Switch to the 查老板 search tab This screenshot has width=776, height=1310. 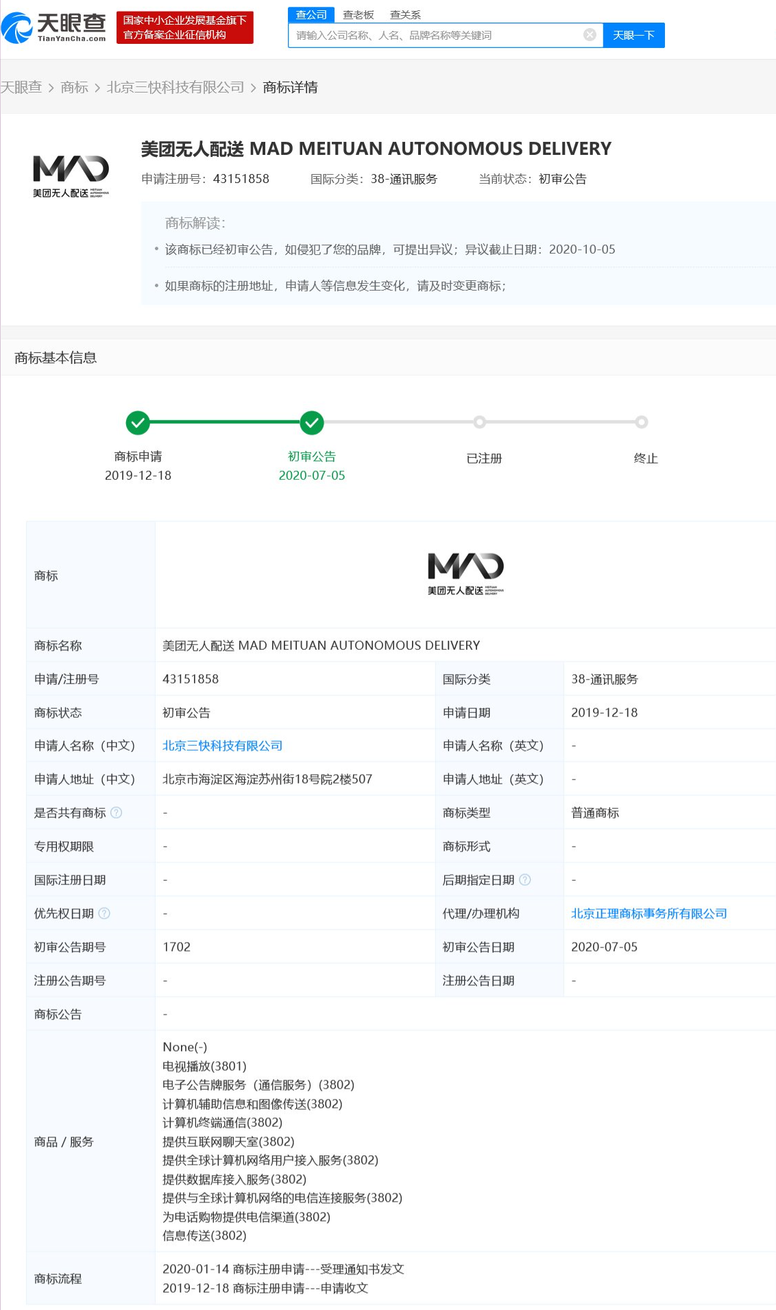[x=359, y=14]
